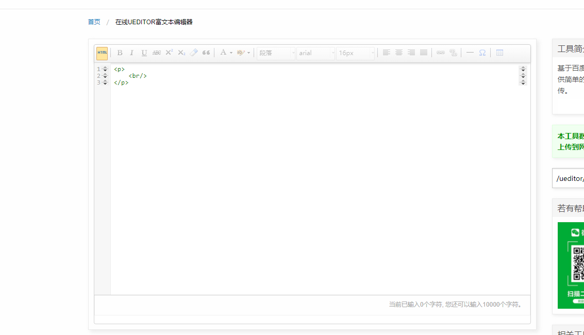Go to the 首页 breadcrumb link
584x335 pixels.
(x=94, y=22)
